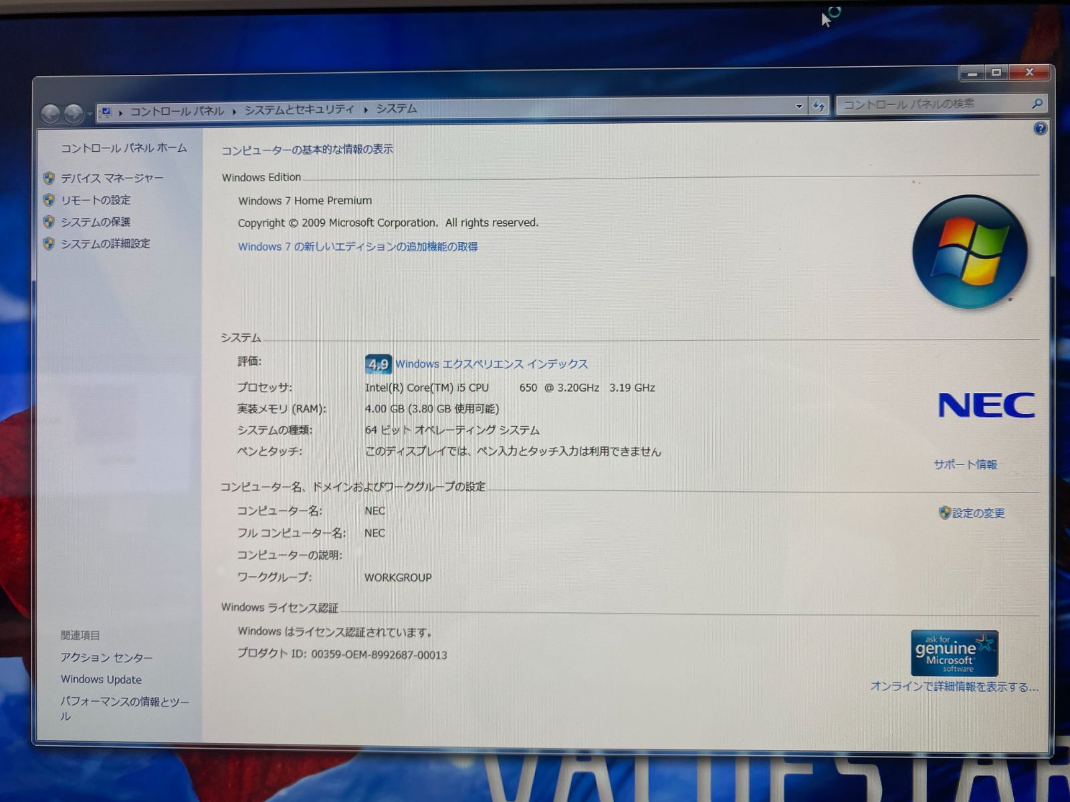Image resolution: width=1070 pixels, height=802 pixels.
Task: Click the NEC manufacturer logo
Action: (988, 404)
